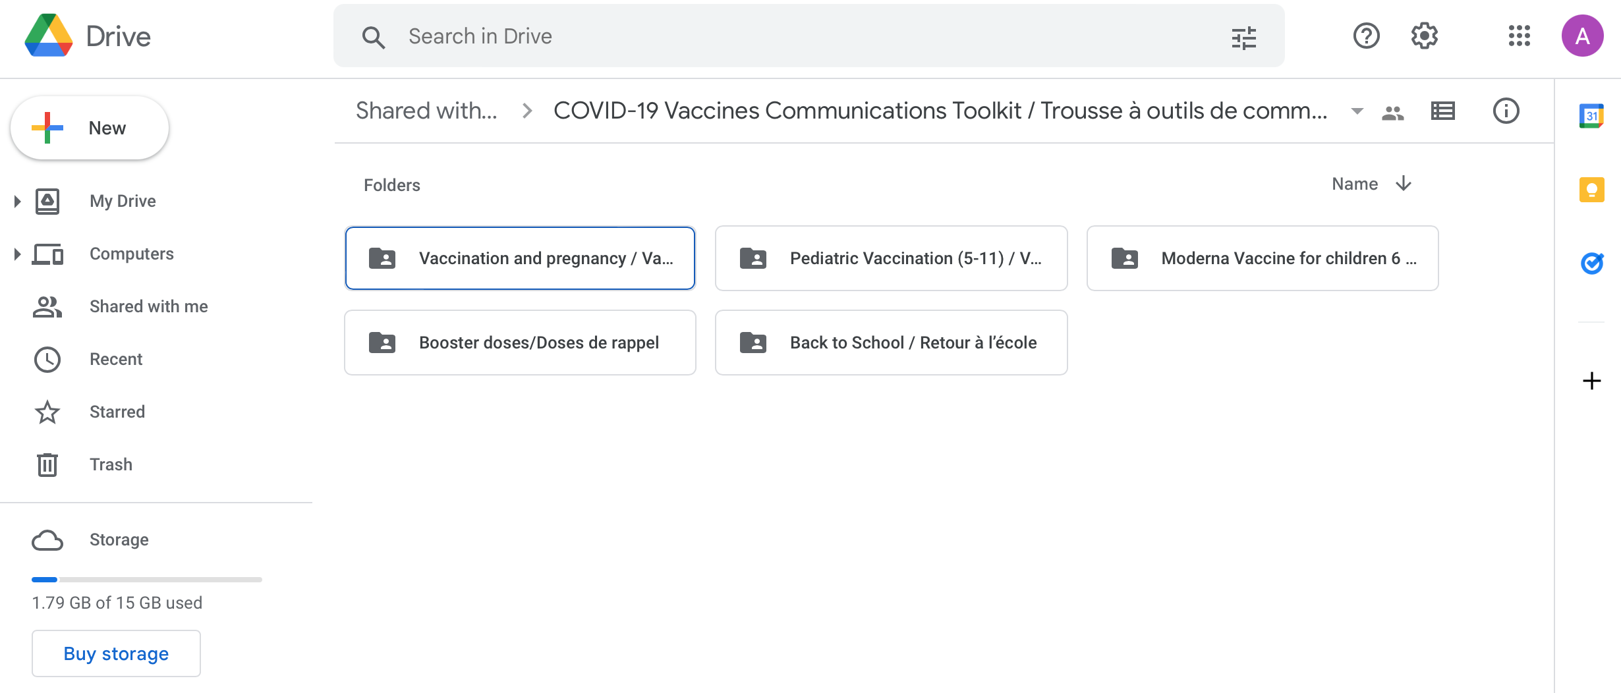Open the Google apps grid

coord(1519,36)
